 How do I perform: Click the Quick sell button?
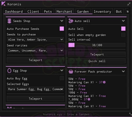click(97, 61)
